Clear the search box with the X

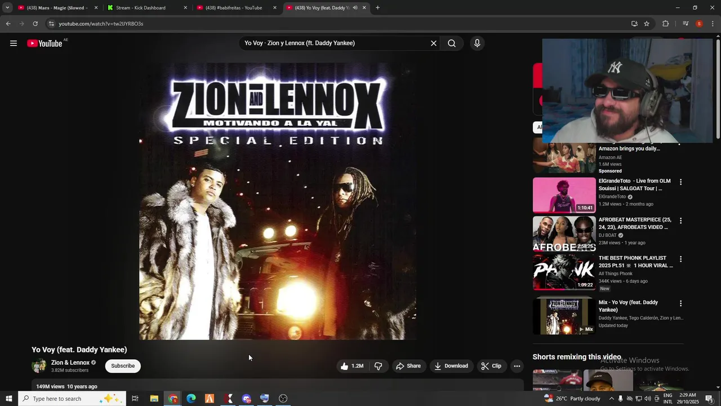click(434, 43)
